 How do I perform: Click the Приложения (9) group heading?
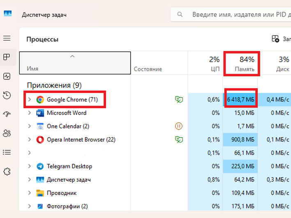coord(54,85)
